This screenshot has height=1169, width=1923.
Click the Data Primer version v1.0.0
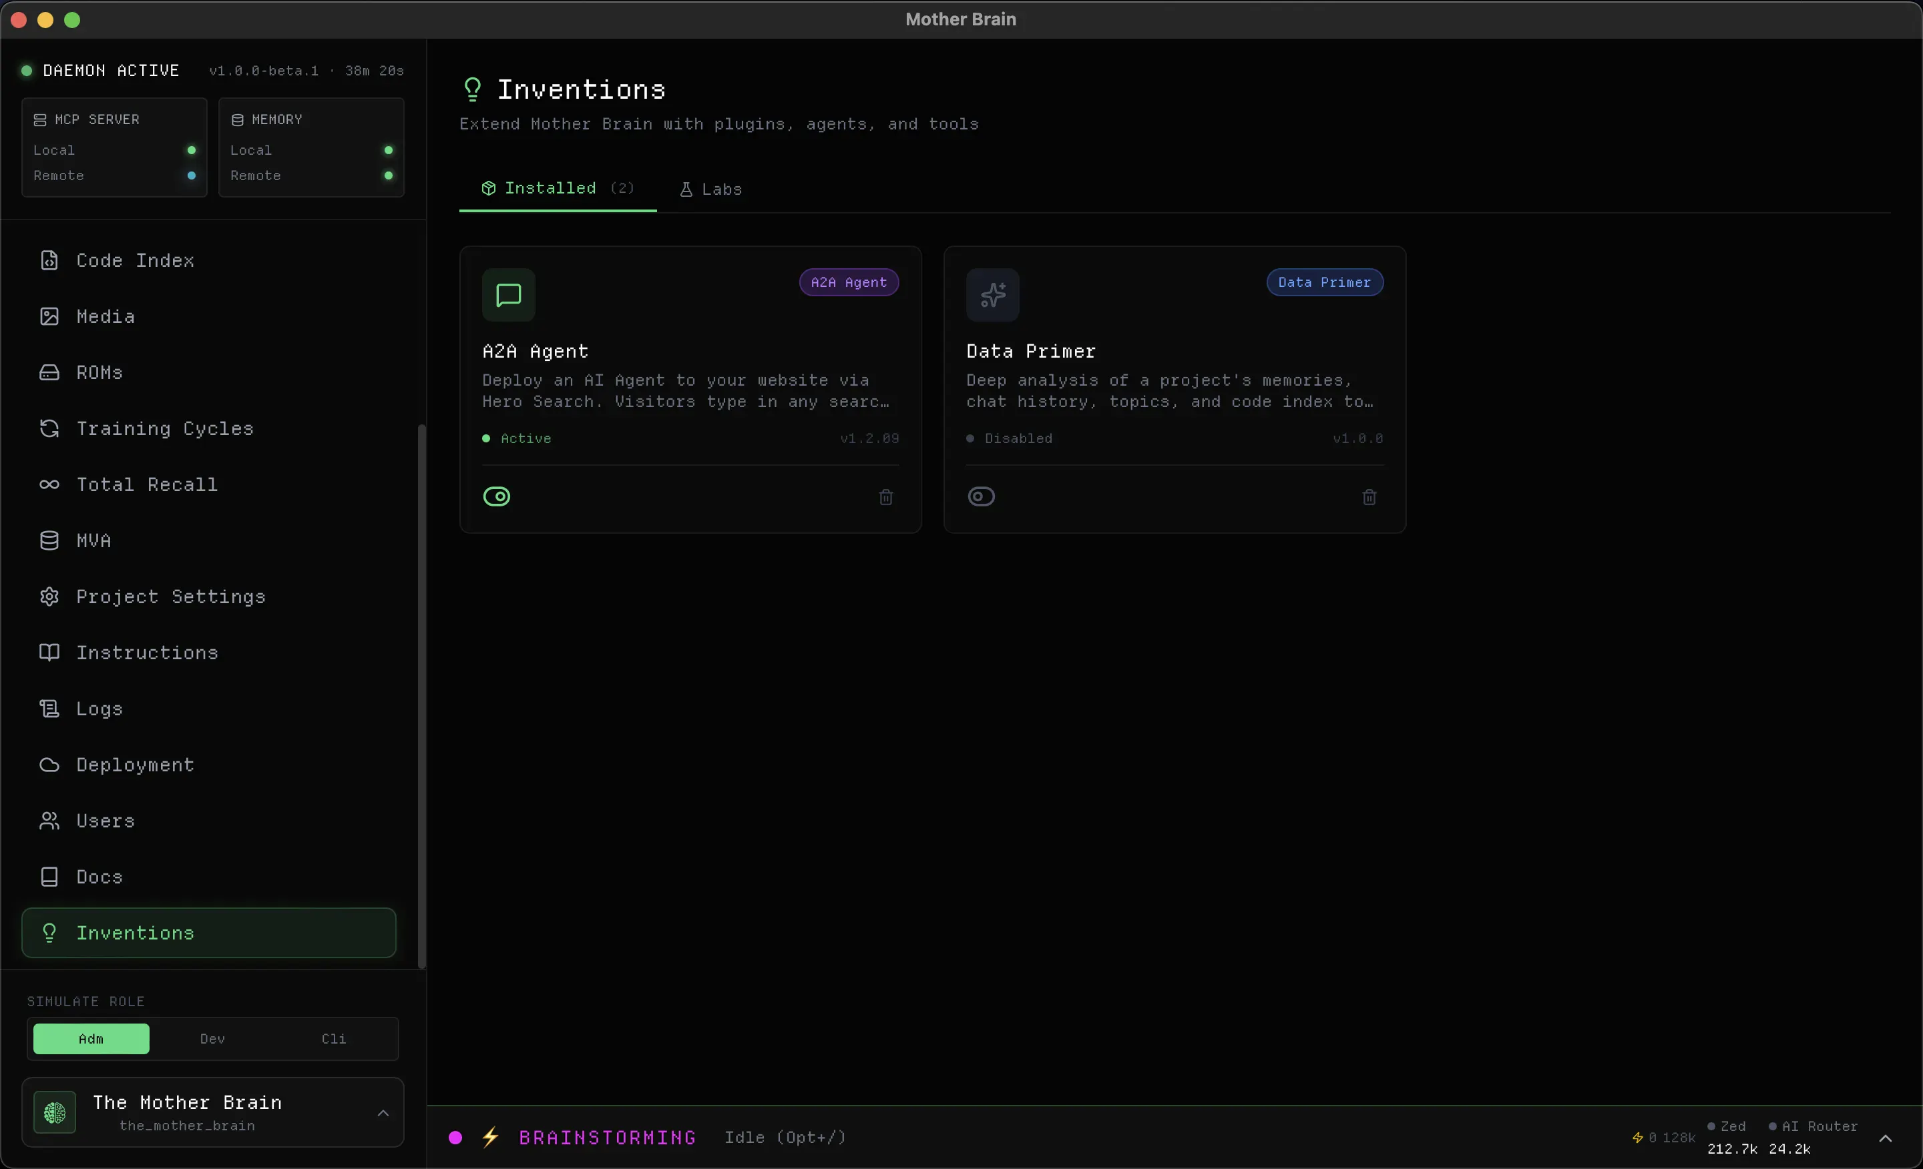[1358, 439]
